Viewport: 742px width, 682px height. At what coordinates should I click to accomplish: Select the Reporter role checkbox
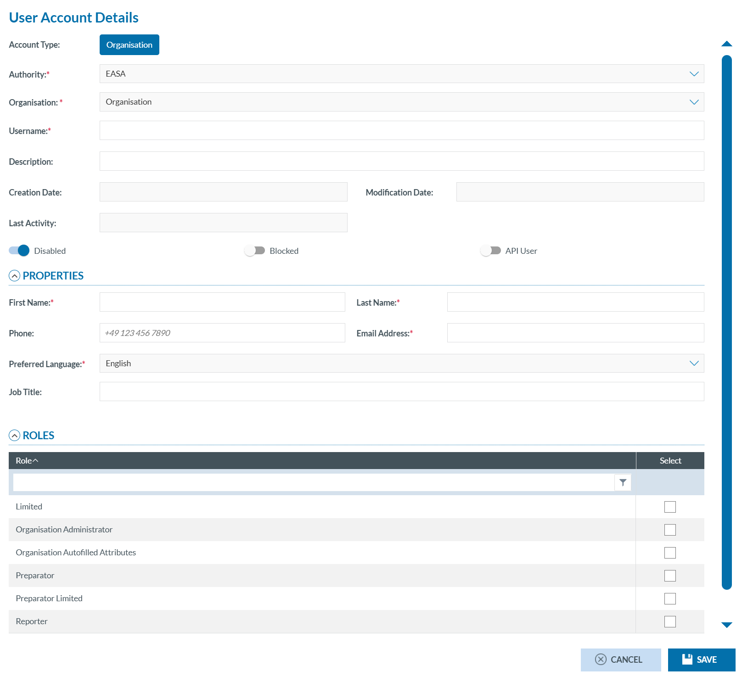pos(670,621)
